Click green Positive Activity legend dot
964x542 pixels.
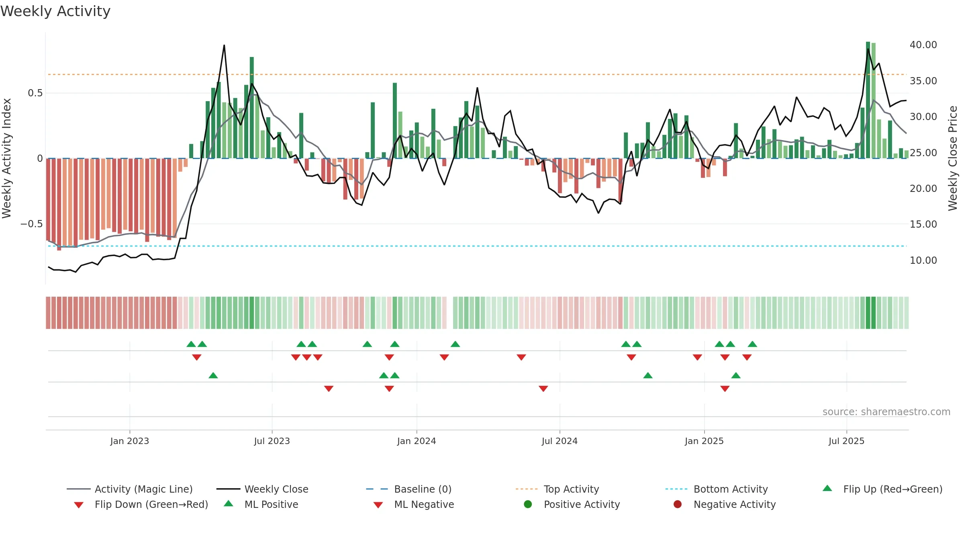528,504
